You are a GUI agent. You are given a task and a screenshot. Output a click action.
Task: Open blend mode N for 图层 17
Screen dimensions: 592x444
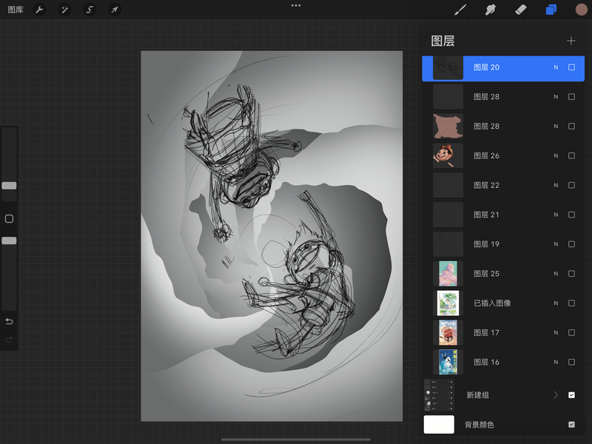coord(556,332)
